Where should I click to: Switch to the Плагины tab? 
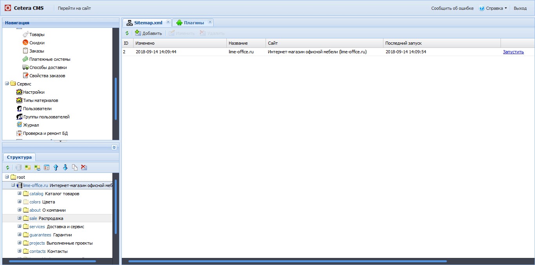tap(193, 22)
